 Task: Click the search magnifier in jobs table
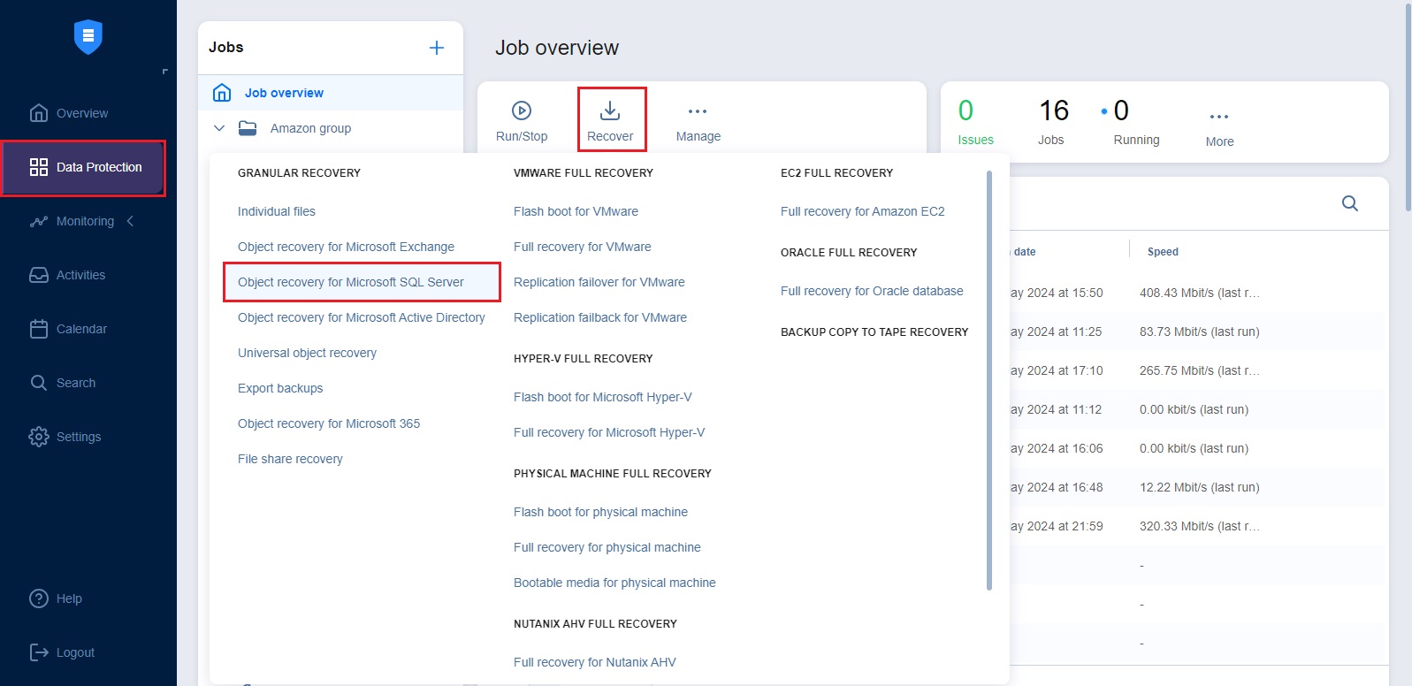[1349, 203]
